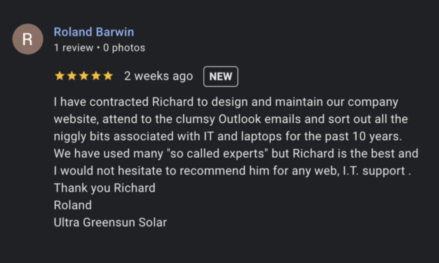Click the round "R" profile avatar

point(28,39)
